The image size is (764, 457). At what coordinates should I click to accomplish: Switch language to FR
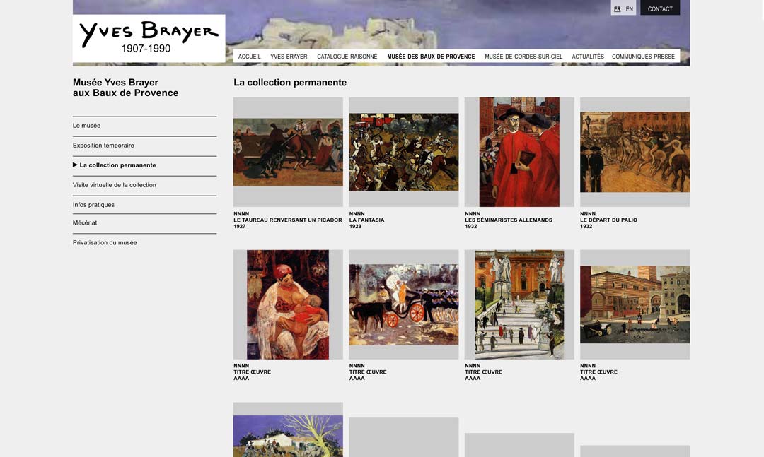click(618, 8)
